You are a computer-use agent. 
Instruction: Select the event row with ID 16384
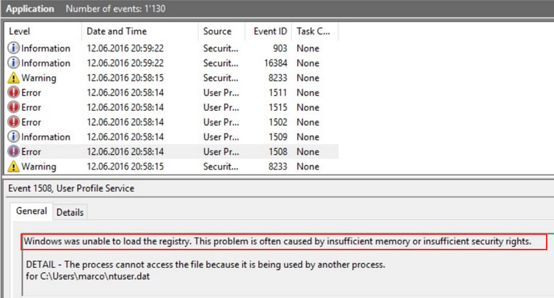click(172, 63)
